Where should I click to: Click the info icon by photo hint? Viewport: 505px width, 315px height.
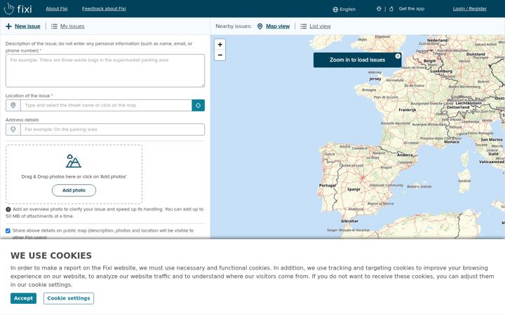pos(8,209)
